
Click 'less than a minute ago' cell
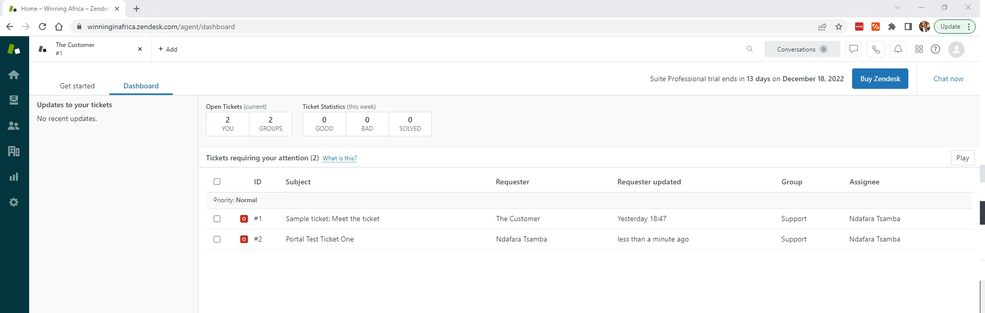[653, 239]
